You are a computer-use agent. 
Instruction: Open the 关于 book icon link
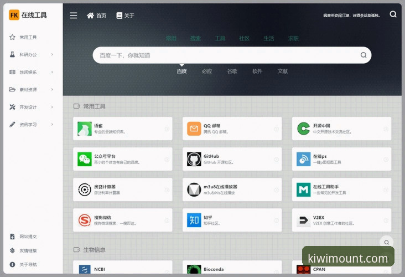pyautogui.click(x=125, y=16)
